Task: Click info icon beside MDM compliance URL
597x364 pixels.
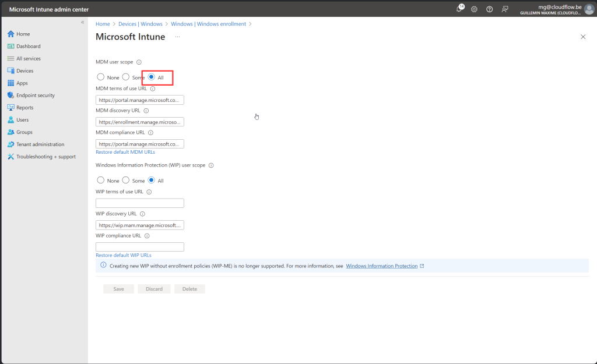Action: tap(151, 133)
